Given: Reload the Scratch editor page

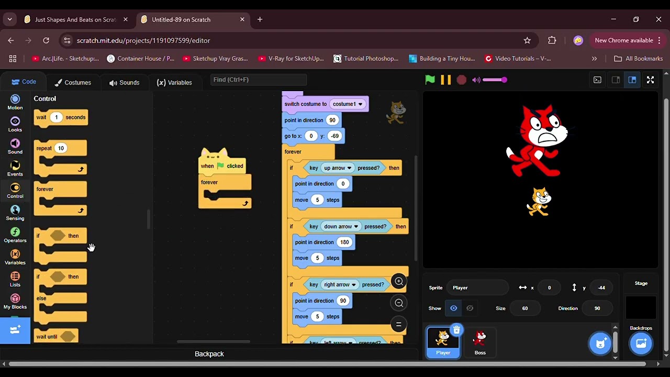Looking at the screenshot, I should click(x=46, y=40).
